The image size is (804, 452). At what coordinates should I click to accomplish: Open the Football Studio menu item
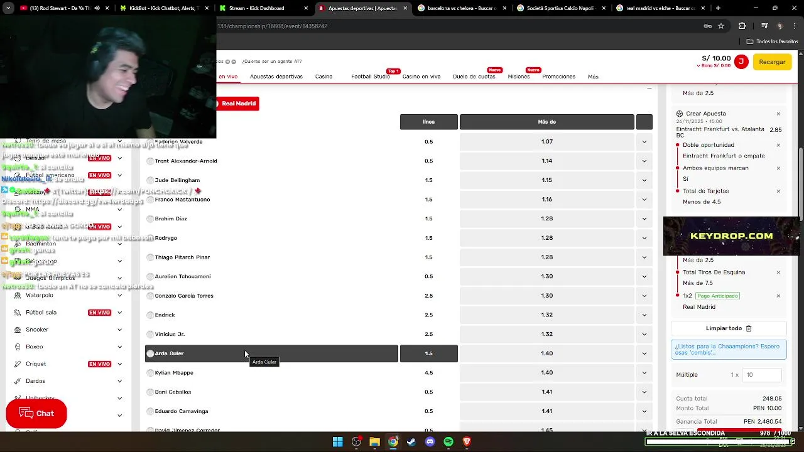coord(371,77)
